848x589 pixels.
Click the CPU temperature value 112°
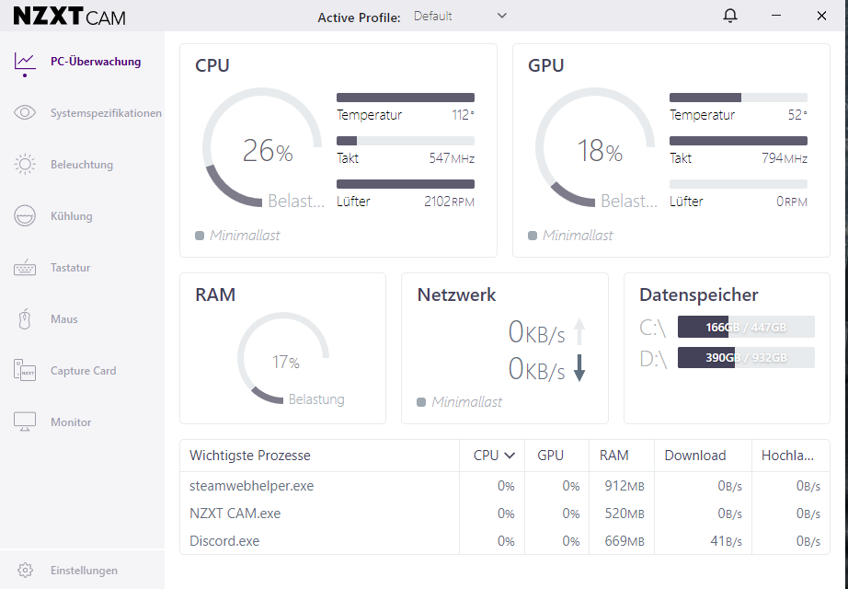pos(463,115)
